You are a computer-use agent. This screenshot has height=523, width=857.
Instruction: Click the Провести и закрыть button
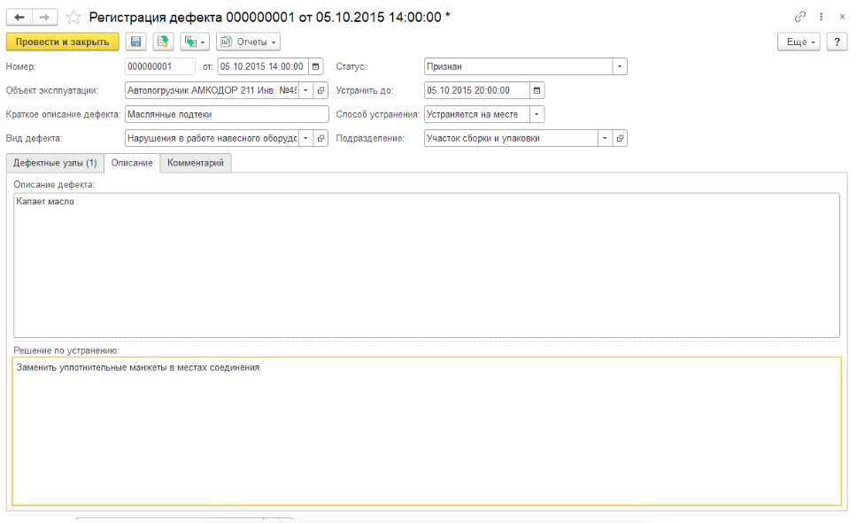point(62,42)
